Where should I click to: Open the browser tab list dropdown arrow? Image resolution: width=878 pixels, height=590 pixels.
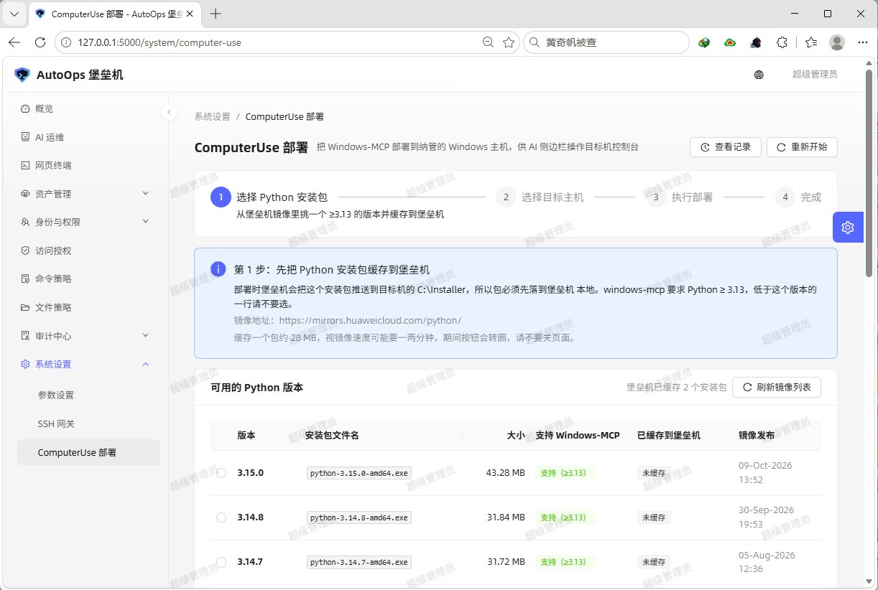14,14
